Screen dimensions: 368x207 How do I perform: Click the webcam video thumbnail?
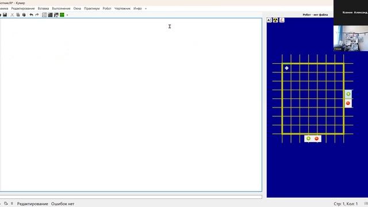[x=351, y=39]
